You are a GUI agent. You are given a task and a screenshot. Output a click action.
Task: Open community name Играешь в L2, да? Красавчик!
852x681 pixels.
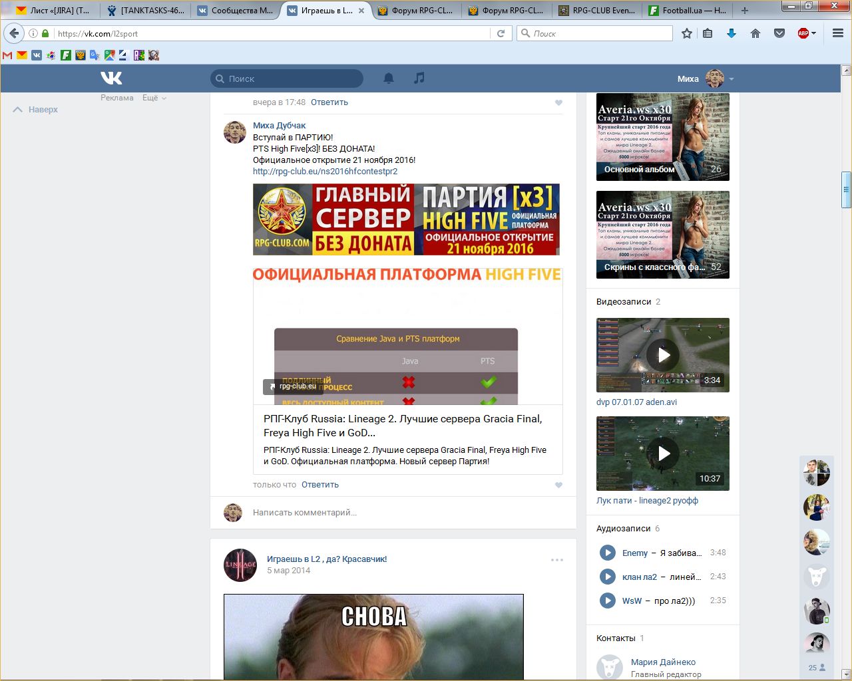[x=327, y=559]
